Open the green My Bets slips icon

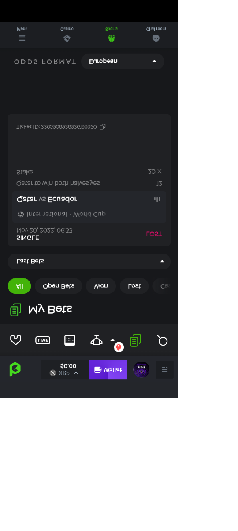[x=136, y=340]
